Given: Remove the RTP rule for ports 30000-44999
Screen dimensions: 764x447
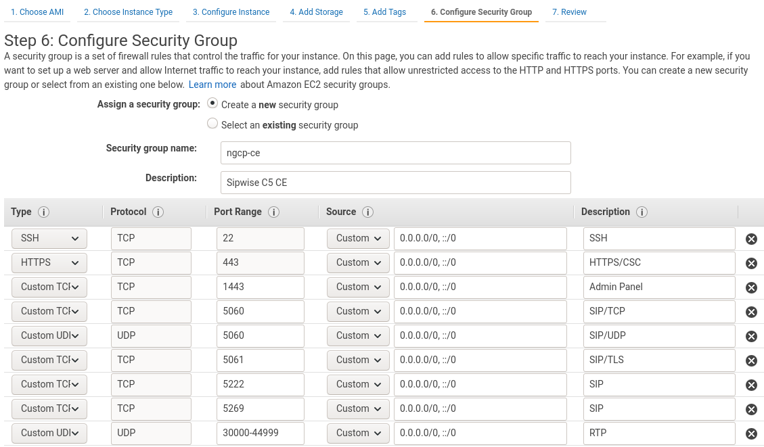Looking at the screenshot, I should tap(751, 433).
